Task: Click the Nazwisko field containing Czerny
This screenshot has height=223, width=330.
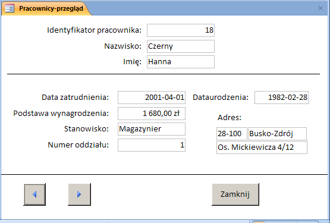Action: click(181, 46)
